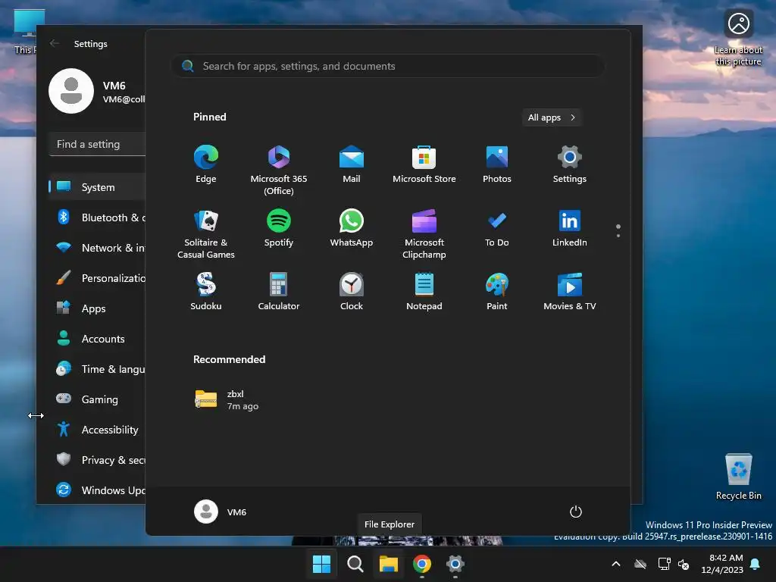Open Apps settings category

point(97,308)
